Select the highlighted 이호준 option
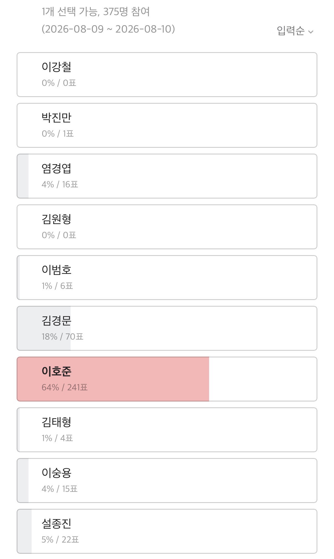 pos(167,379)
